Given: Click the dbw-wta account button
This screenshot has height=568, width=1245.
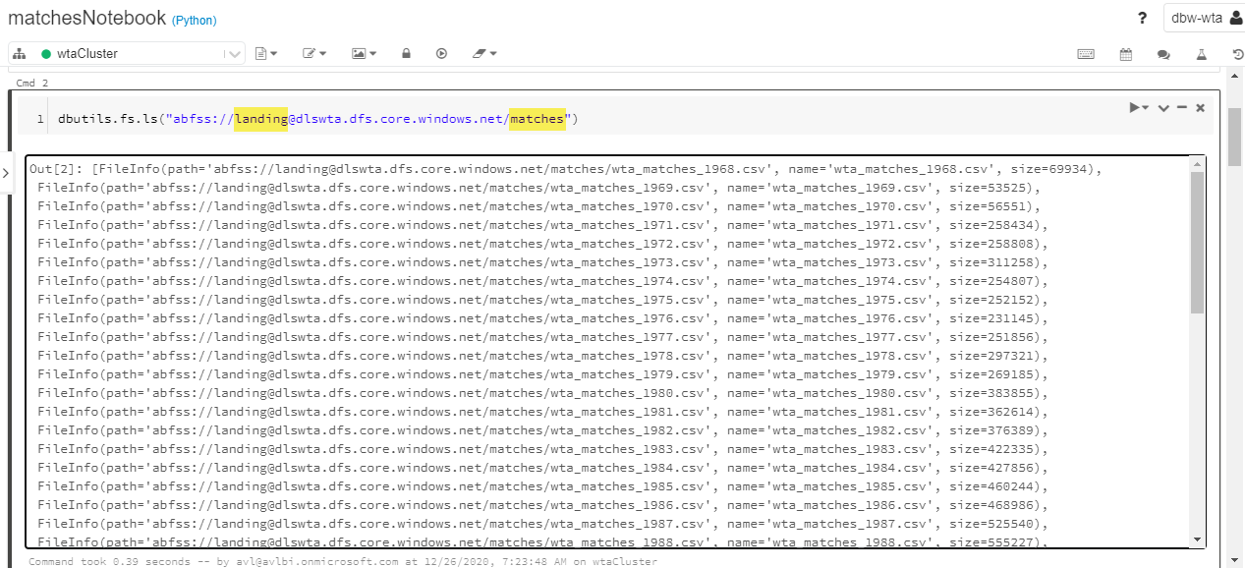Looking at the screenshot, I should 1205,19.
